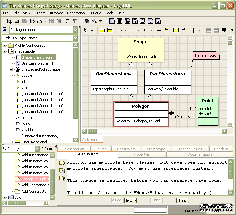Pick the New Dependency tool
This screenshot has width=236, height=215.
tap(194, 30)
